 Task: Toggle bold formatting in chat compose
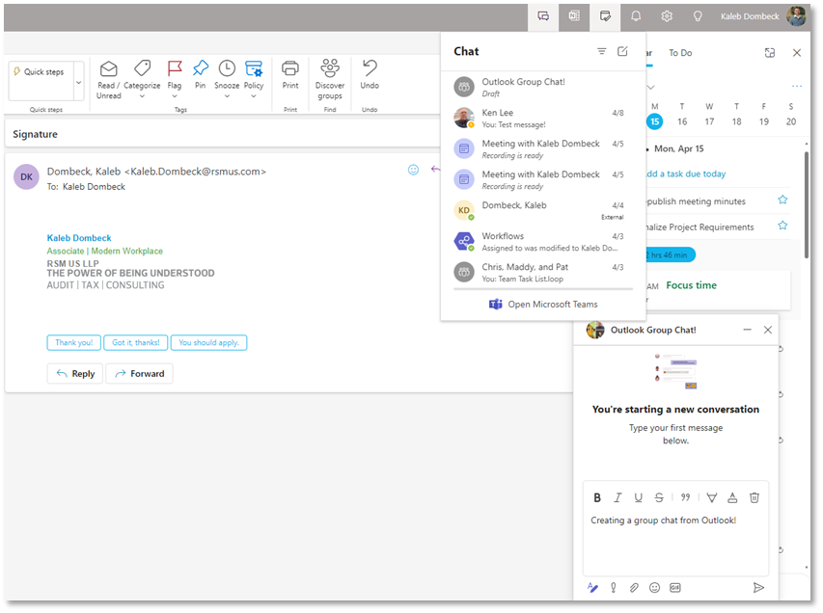point(597,497)
